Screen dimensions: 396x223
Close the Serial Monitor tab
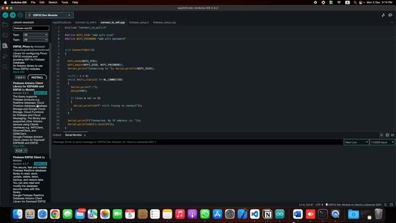(85, 135)
